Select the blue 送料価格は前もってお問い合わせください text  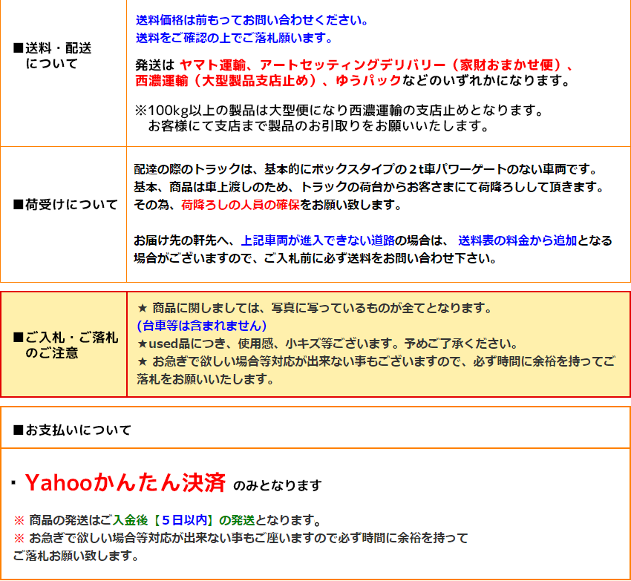pyautogui.click(x=252, y=19)
